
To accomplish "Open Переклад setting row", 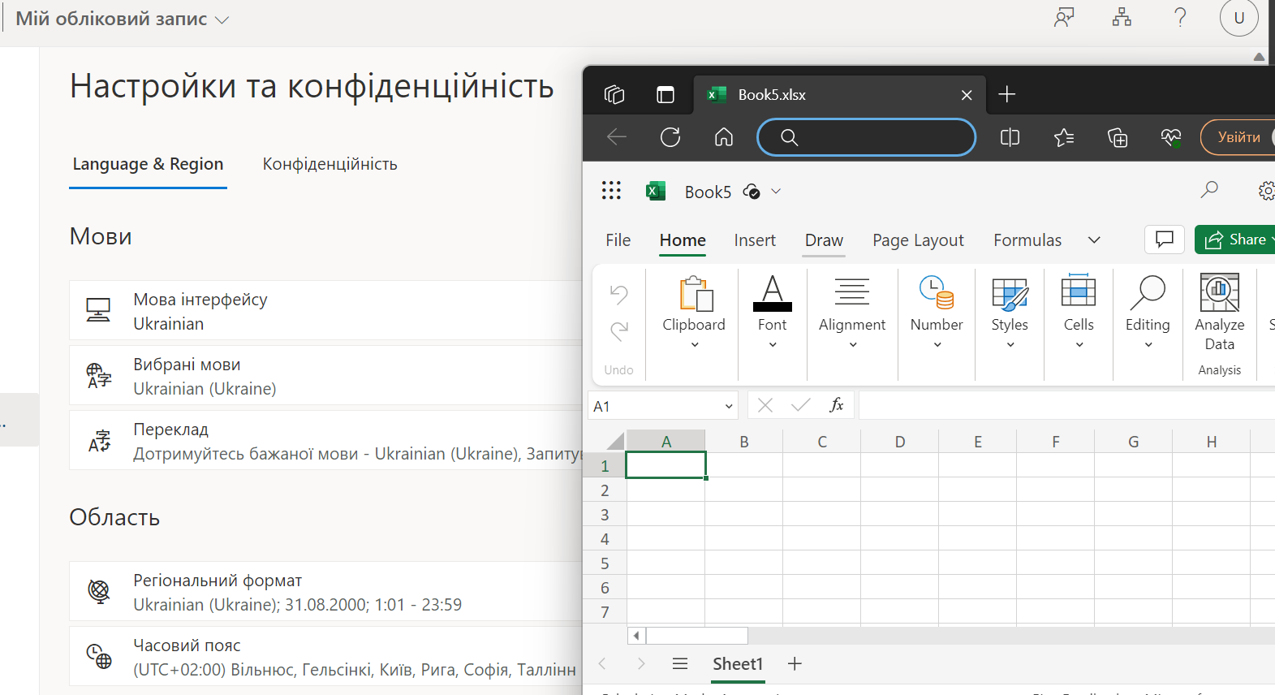I will [326, 440].
